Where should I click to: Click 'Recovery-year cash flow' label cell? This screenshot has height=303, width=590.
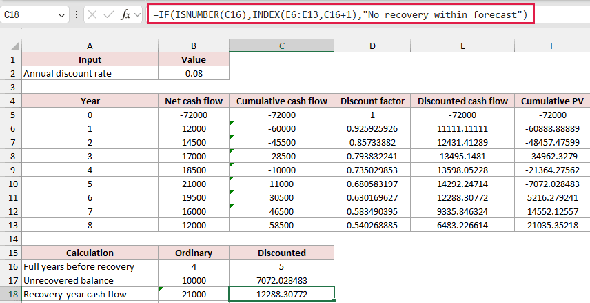click(x=90, y=294)
